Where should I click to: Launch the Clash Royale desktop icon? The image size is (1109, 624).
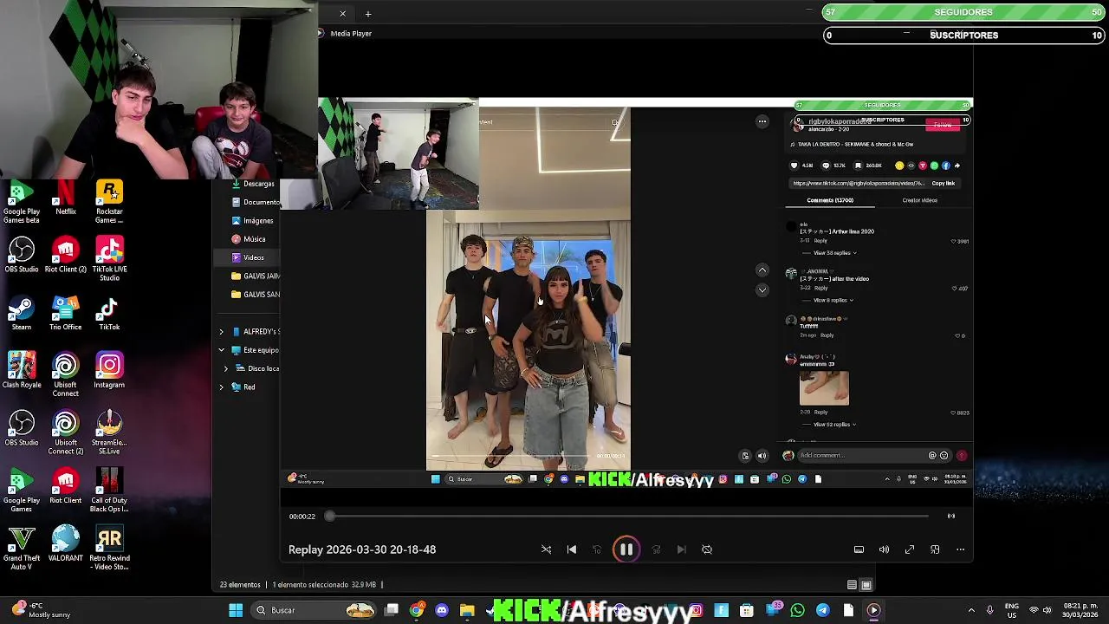(x=22, y=371)
